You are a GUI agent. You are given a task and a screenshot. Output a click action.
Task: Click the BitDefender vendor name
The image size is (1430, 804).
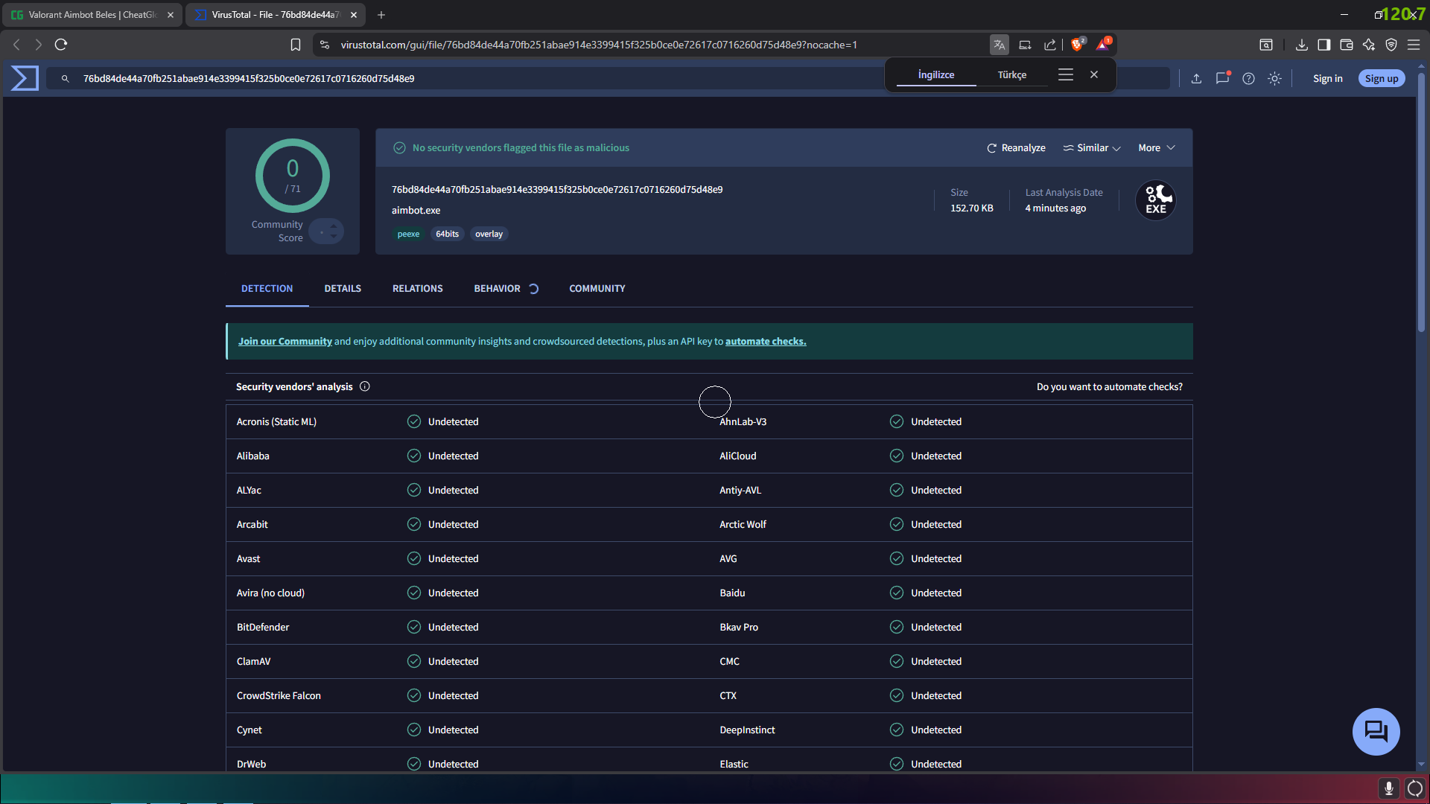(263, 627)
